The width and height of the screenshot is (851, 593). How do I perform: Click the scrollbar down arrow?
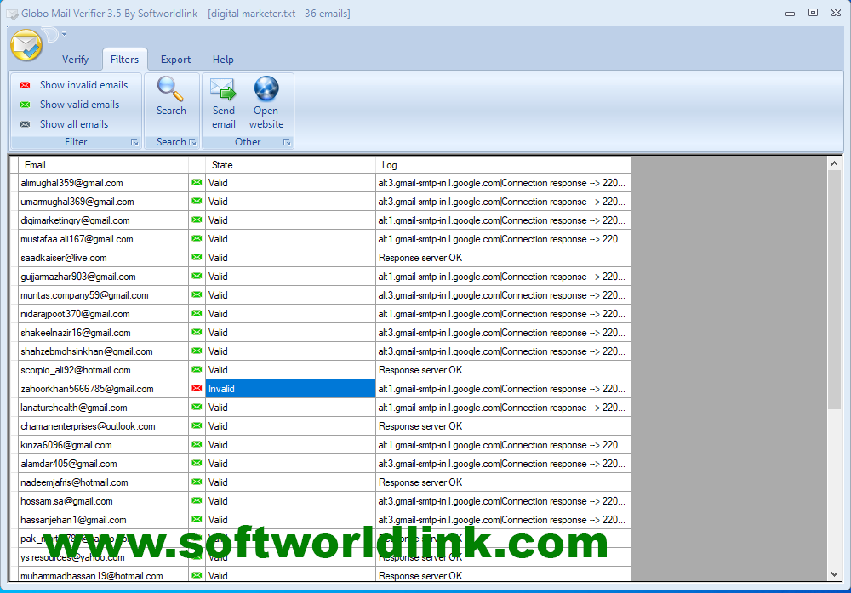click(x=835, y=574)
